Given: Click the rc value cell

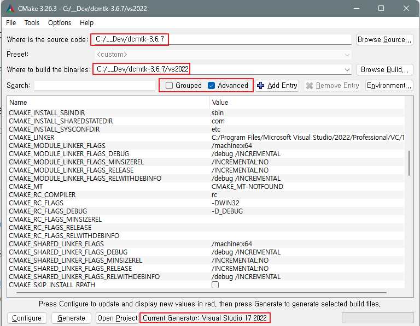Looking at the screenshot, I should click(x=214, y=195).
